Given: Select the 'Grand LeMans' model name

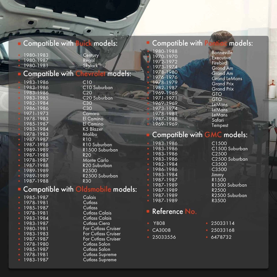Looking at the screenshot, I should (227, 78).
